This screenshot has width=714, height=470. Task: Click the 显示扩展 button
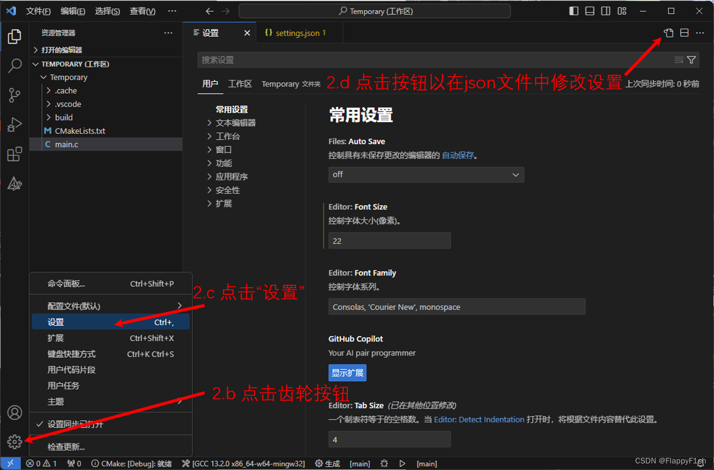click(x=347, y=373)
